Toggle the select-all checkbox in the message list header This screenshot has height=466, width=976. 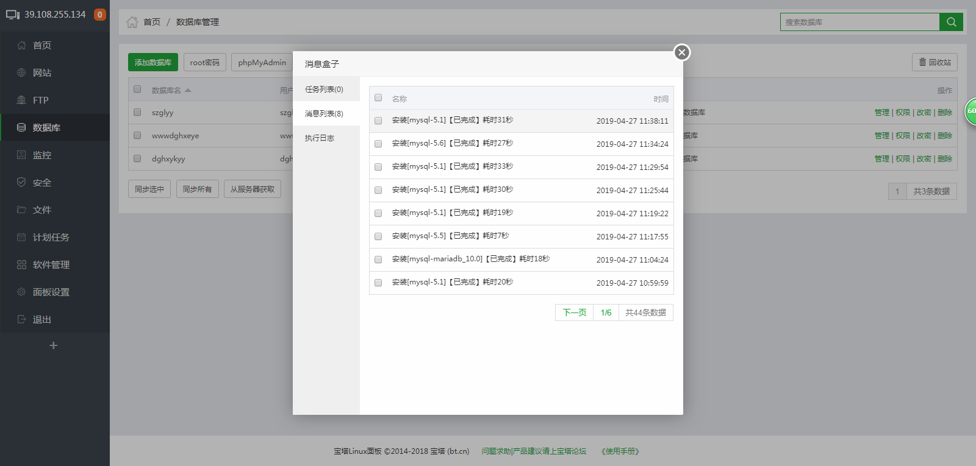point(378,97)
